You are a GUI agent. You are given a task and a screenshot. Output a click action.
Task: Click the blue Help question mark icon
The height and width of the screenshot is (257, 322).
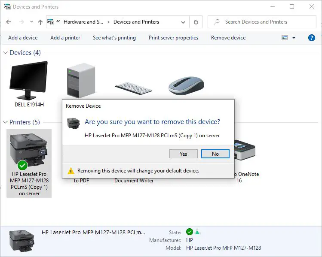tap(312, 38)
